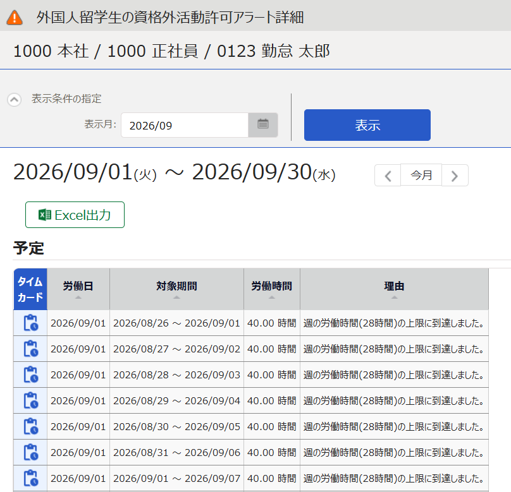Click the 予定 section heading
511x492 pixels.
[28, 248]
